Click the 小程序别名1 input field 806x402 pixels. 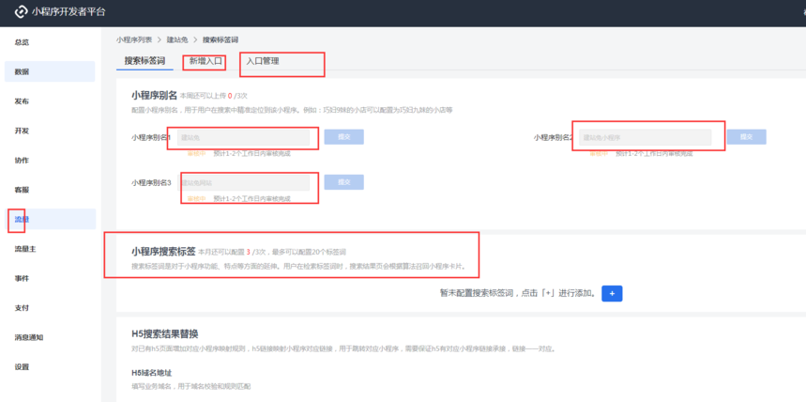244,137
